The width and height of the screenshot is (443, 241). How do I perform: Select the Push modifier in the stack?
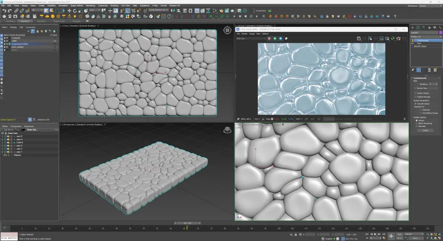click(419, 43)
